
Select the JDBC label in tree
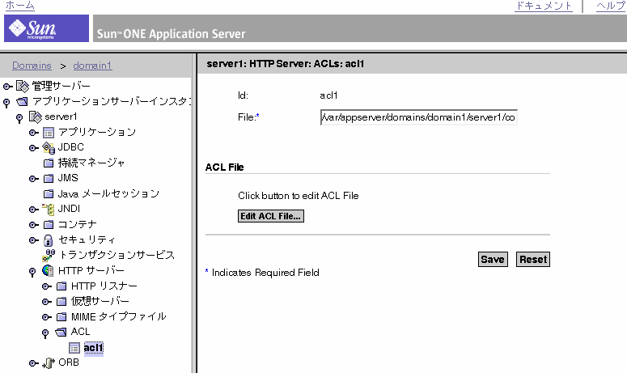[70, 147]
